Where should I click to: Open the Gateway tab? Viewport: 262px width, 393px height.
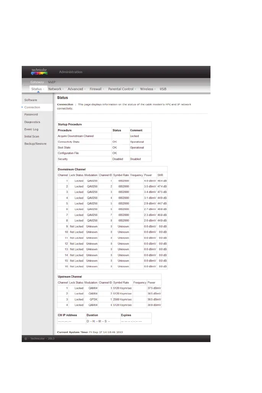coord(37,82)
